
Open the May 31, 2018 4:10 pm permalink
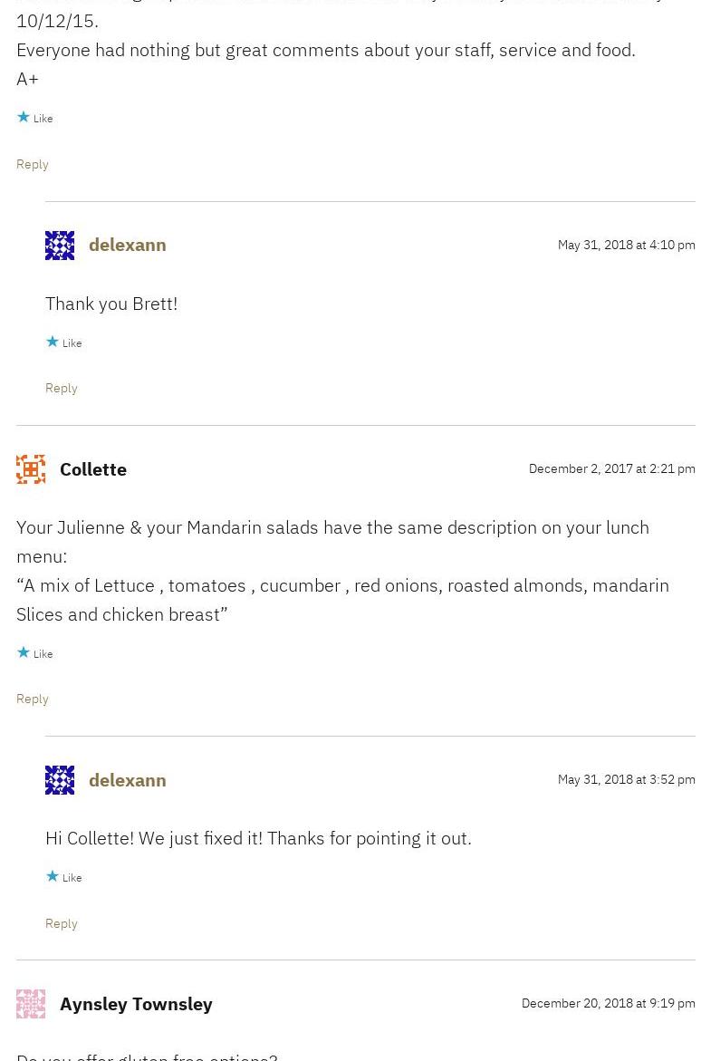[x=626, y=245]
